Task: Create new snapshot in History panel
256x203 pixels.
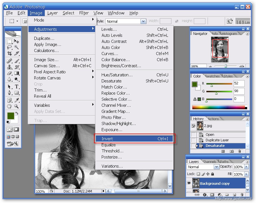Action: coord(231,151)
